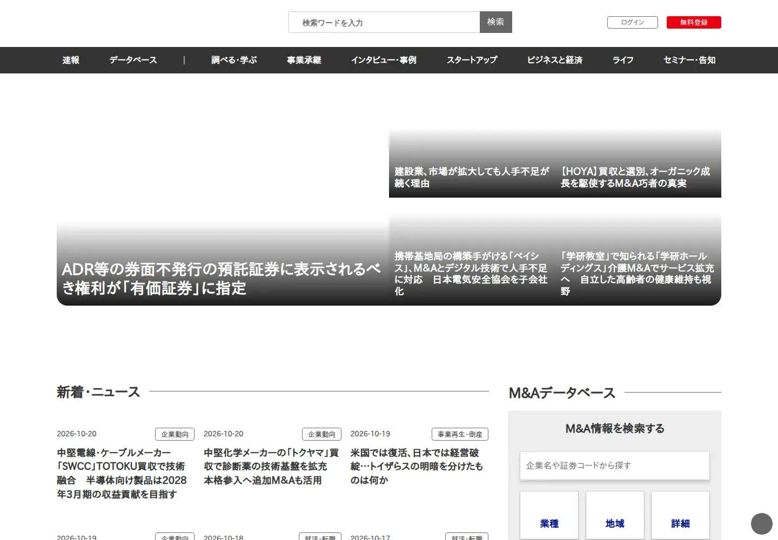Select the 業種 search option
The height and width of the screenshot is (540, 778).
(549, 515)
